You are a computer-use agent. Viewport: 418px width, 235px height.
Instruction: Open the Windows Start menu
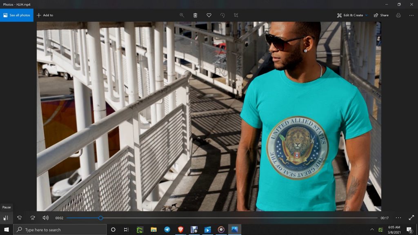(7, 230)
